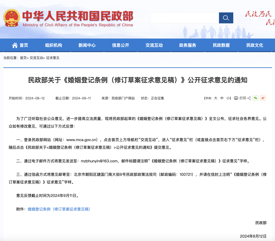This screenshot has height=241, width=275.
Task: Open the 信息公开 menu
Action: coord(120,45)
